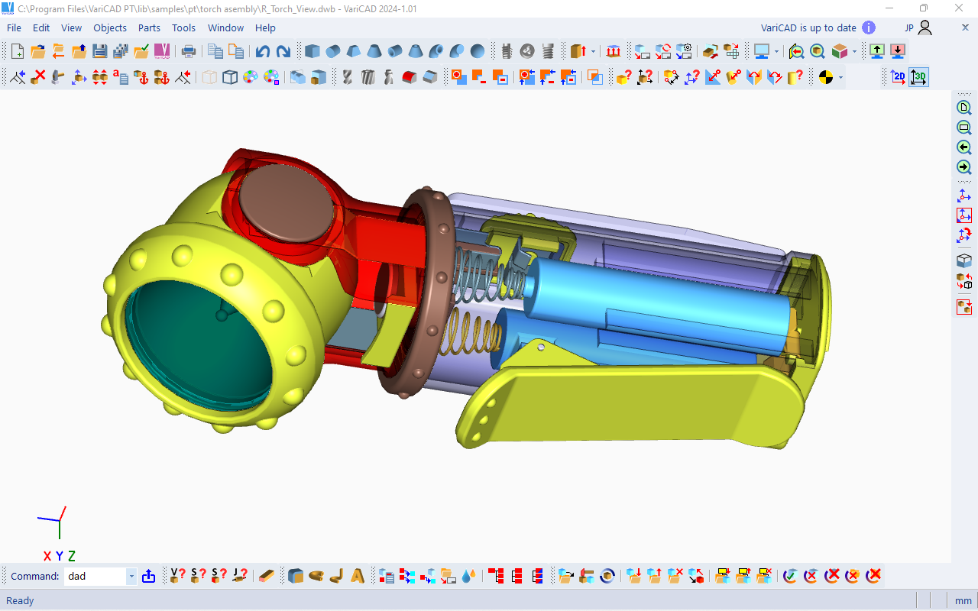978x611 pixels.
Task: Open the JP user account button
Action: click(918, 27)
